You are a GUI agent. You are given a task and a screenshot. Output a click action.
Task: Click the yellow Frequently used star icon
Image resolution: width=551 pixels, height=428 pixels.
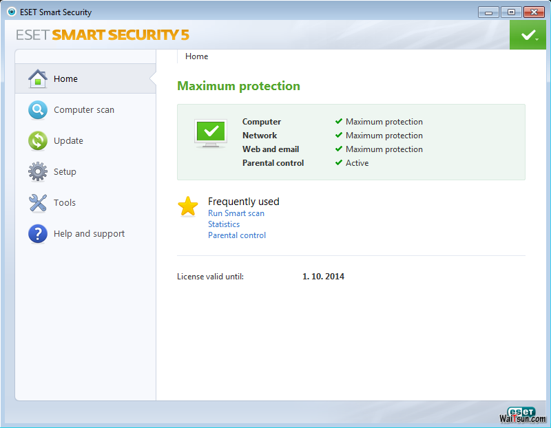(188, 206)
